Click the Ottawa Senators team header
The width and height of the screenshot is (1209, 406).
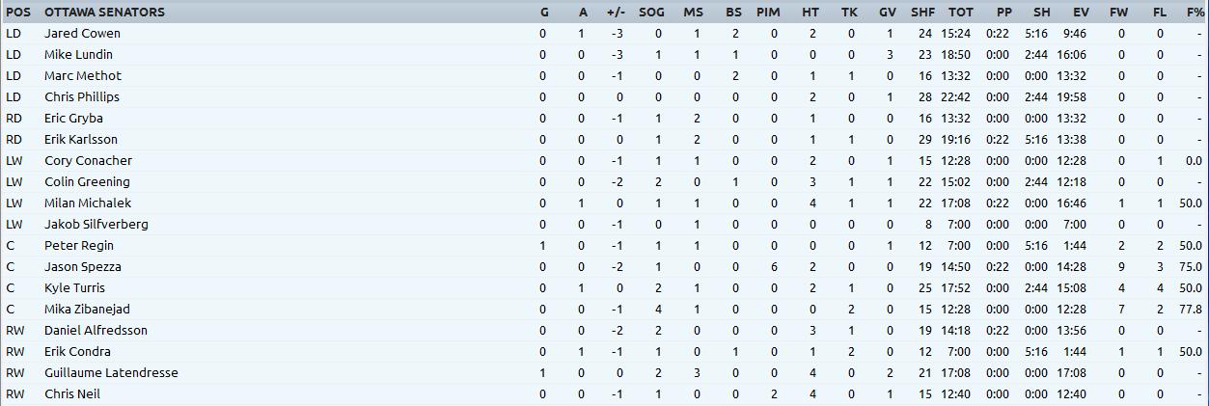coord(104,12)
